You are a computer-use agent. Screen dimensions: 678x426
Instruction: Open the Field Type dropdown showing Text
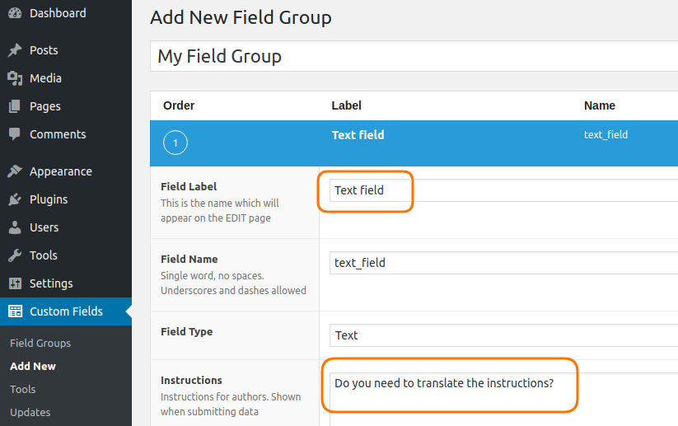coord(503,335)
